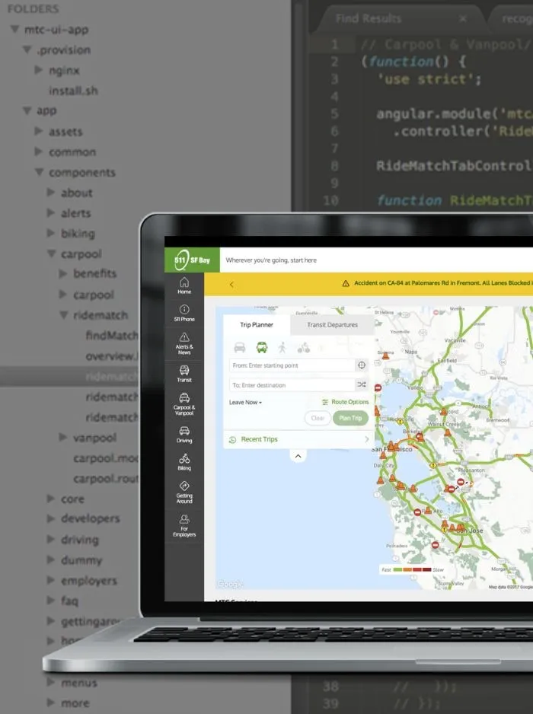Viewport: 533px width, 714px height.
Task: Open the Biking section in the sidebar
Action: tap(184, 462)
